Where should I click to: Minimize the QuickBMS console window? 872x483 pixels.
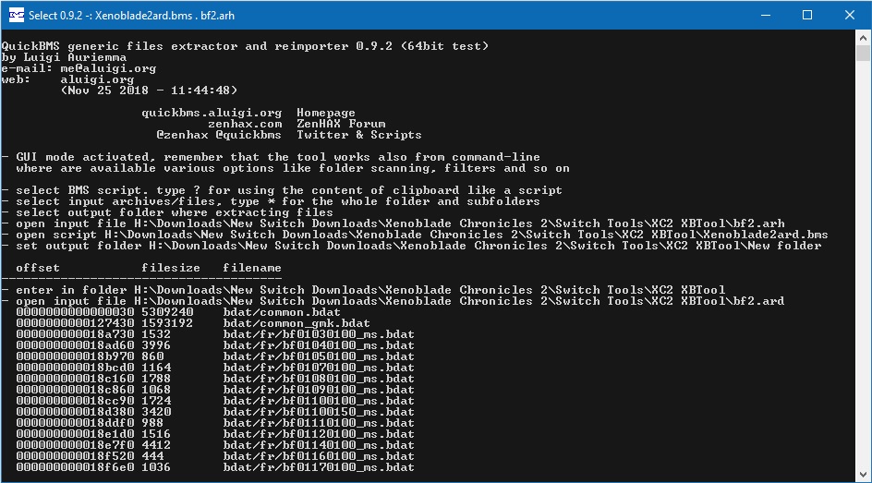tap(766, 15)
